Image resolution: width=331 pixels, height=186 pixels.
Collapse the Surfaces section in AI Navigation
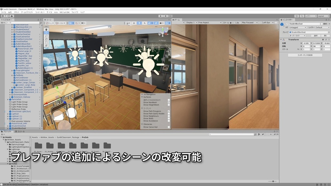pos(142,97)
